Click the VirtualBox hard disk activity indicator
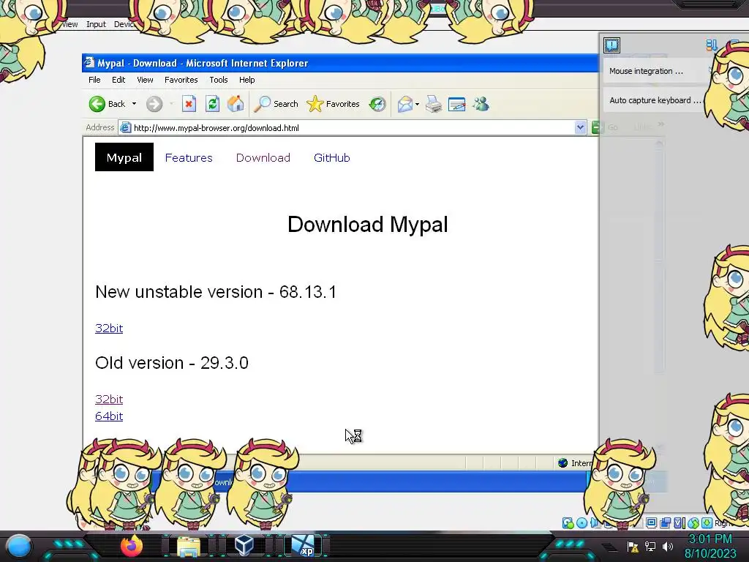 tap(568, 522)
